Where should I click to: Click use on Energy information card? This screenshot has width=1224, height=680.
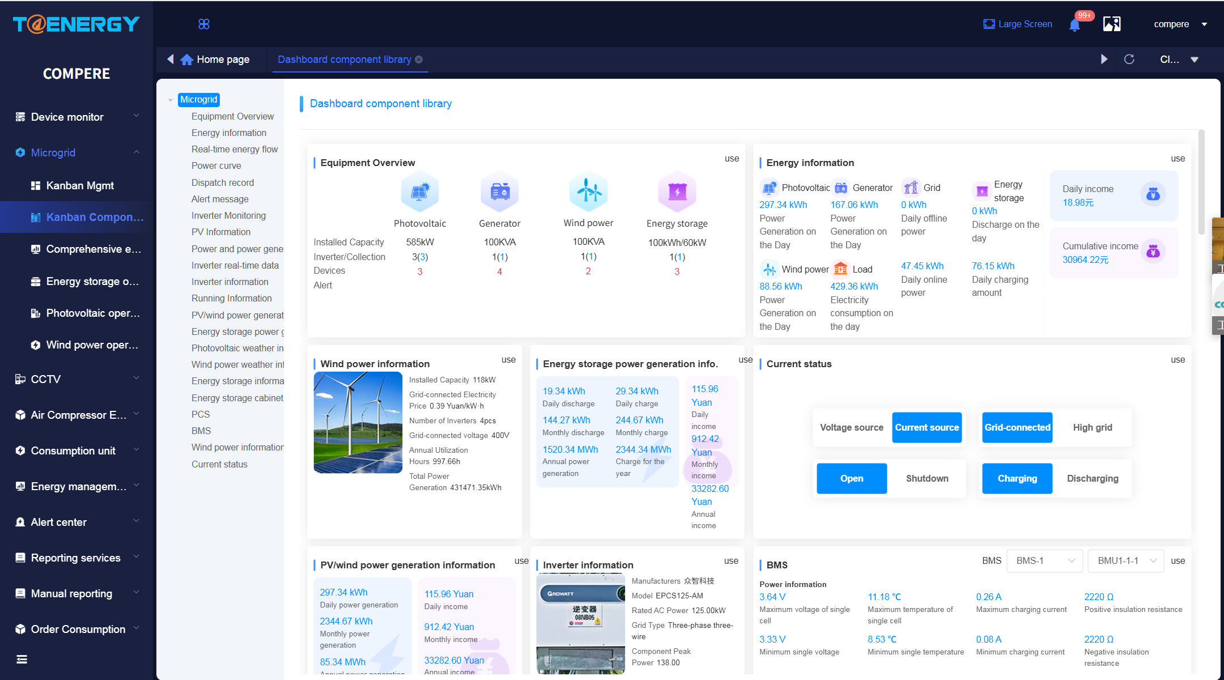(x=1178, y=159)
